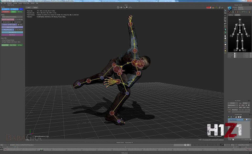Open the TR keying mode dropdown
Viewport: 252px width, 154px height.
[233, 107]
